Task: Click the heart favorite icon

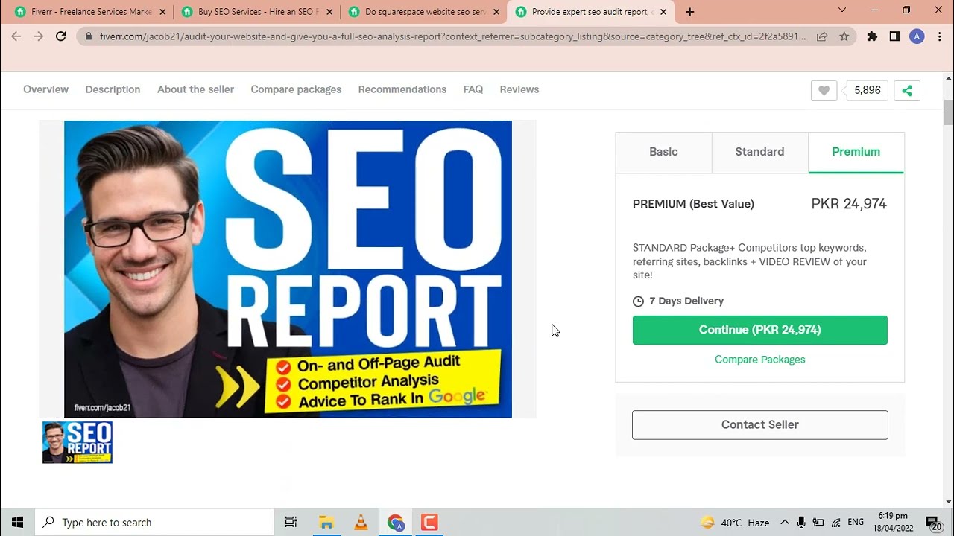Action: click(824, 90)
